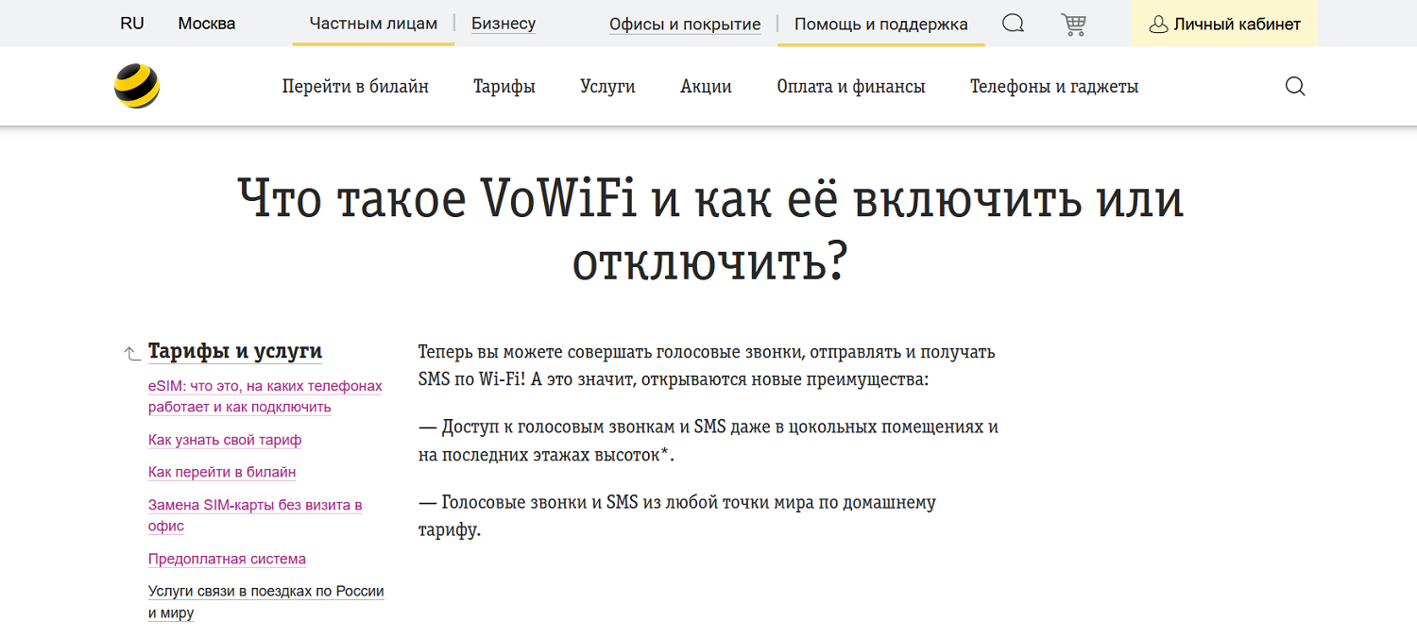
Task: Go to Тарифы и услуги sidebar heading
Action: tap(235, 352)
